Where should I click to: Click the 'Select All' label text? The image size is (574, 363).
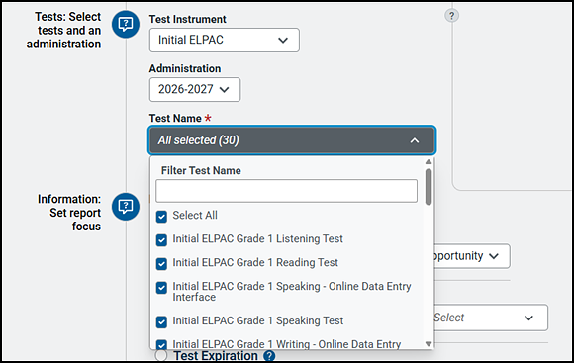pyautogui.click(x=195, y=216)
